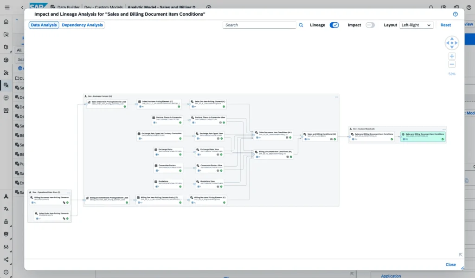The height and width of the screenshot is (278, 475).
Task: Open the share icon in sidebar
Action: coord(6,259)
